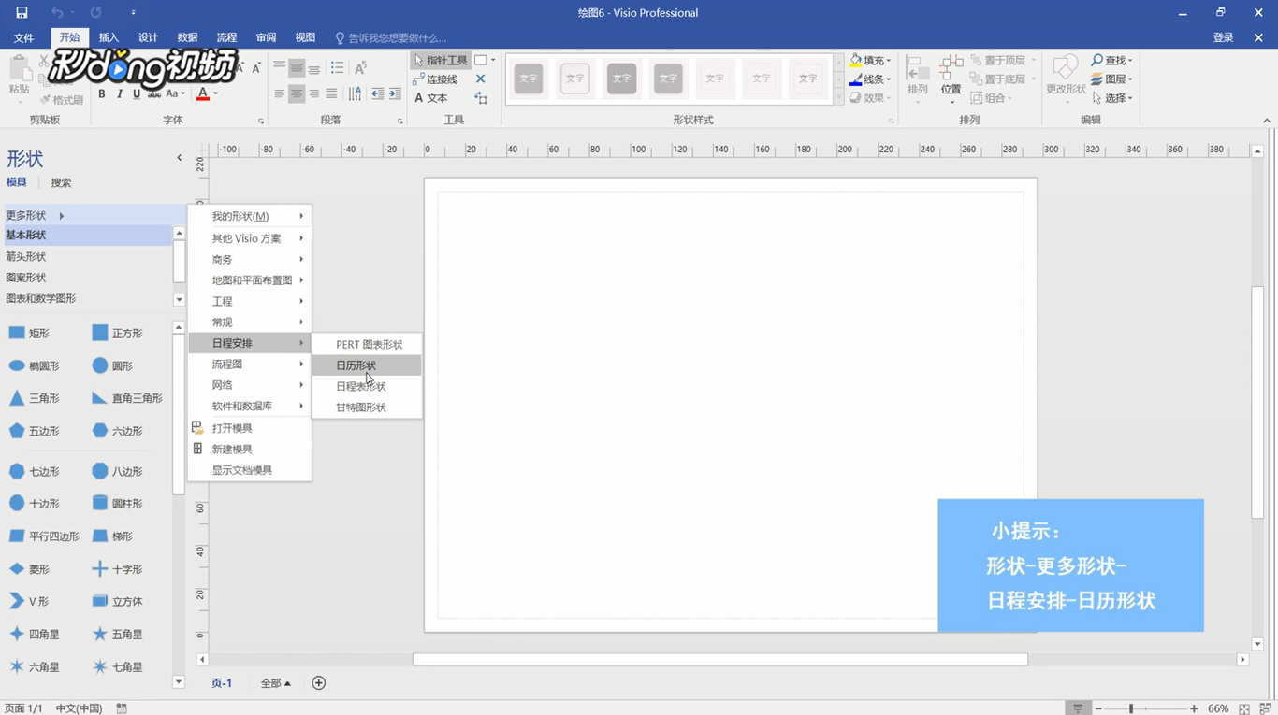Toggle italic text formatting
This screenshot has width=1278, height=715.
(x=120, y=94)
